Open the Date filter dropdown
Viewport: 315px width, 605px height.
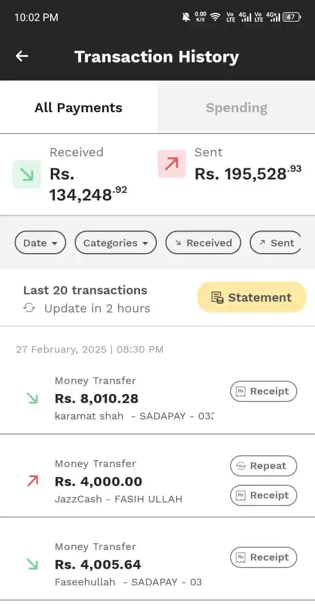(40, 243)
